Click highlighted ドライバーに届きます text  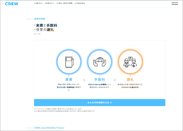pos(130,87)
